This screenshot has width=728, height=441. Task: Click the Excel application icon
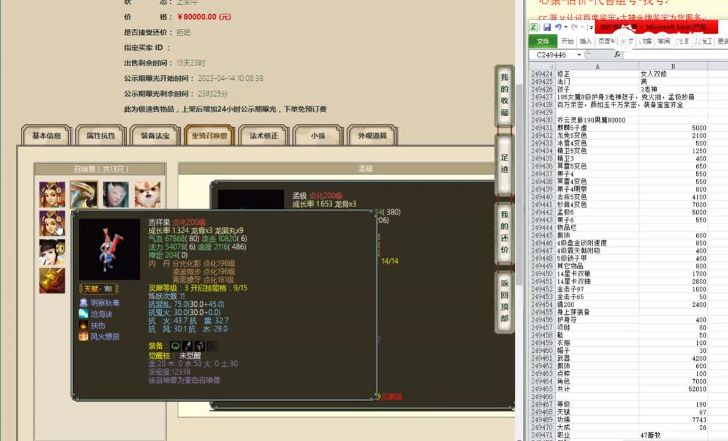click(534, 28)
